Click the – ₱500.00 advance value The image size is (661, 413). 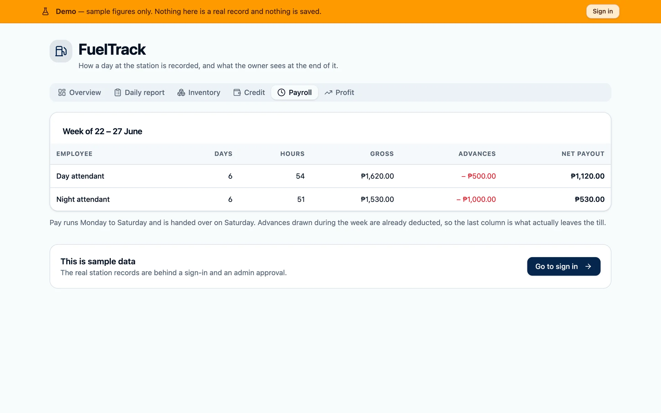479,176
